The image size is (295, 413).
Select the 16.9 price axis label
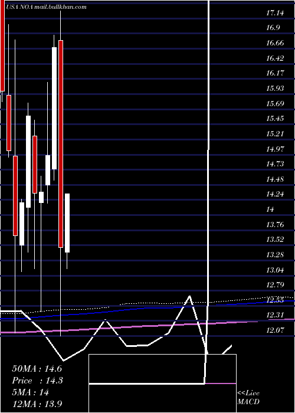(x=273, y=28)
